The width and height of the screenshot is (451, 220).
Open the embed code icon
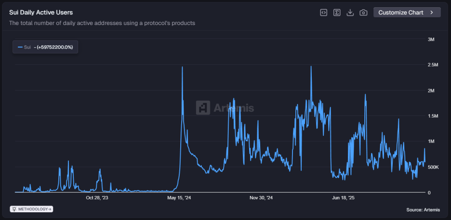click(x=324, y=13)
